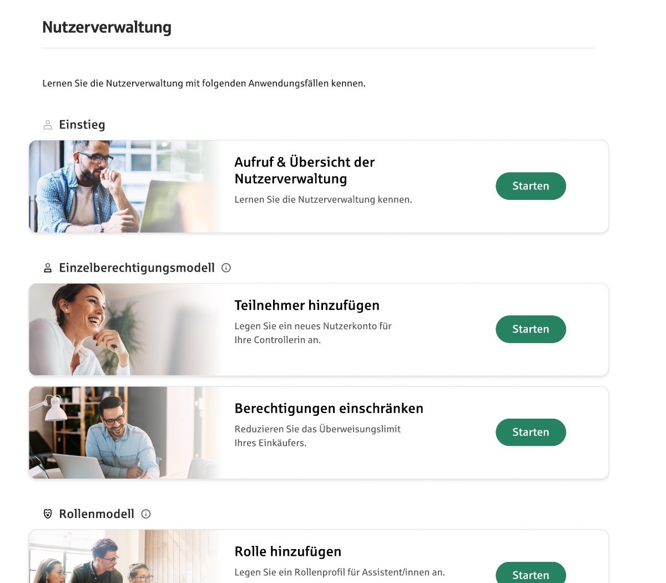Click the Teilnehmer hinzufügen card title
The width and height of the screenshot is (666, 583).
point(307,305)
